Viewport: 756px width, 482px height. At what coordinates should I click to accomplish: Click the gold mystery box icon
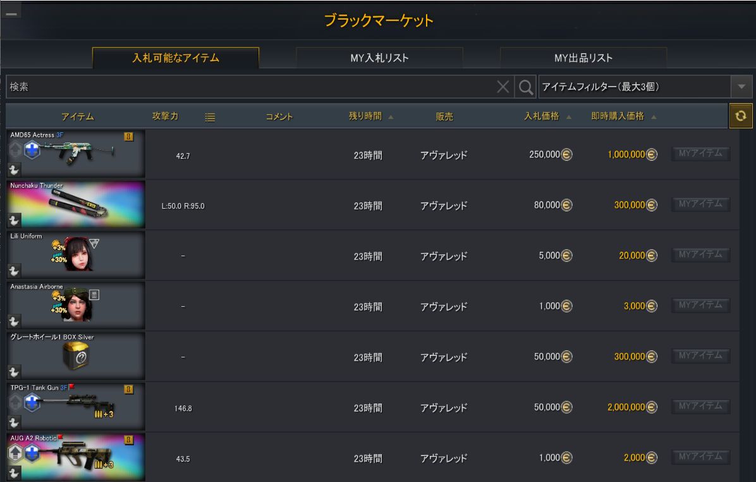[x=76, y=356]
